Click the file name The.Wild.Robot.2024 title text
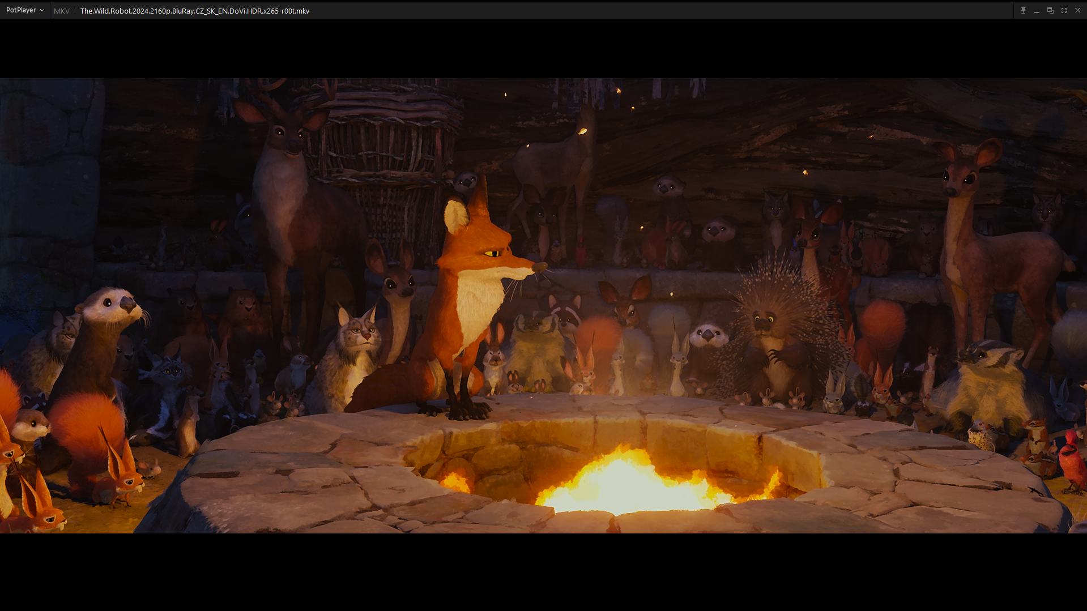 [195, 11]
